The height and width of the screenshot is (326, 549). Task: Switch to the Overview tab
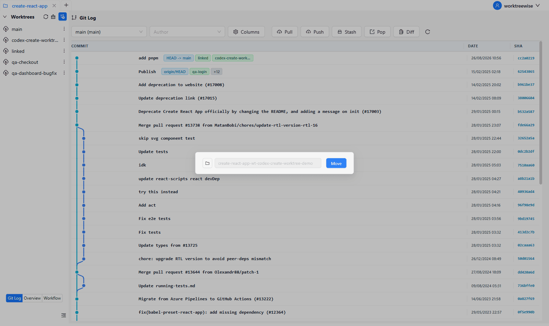[x=32, y=298]
